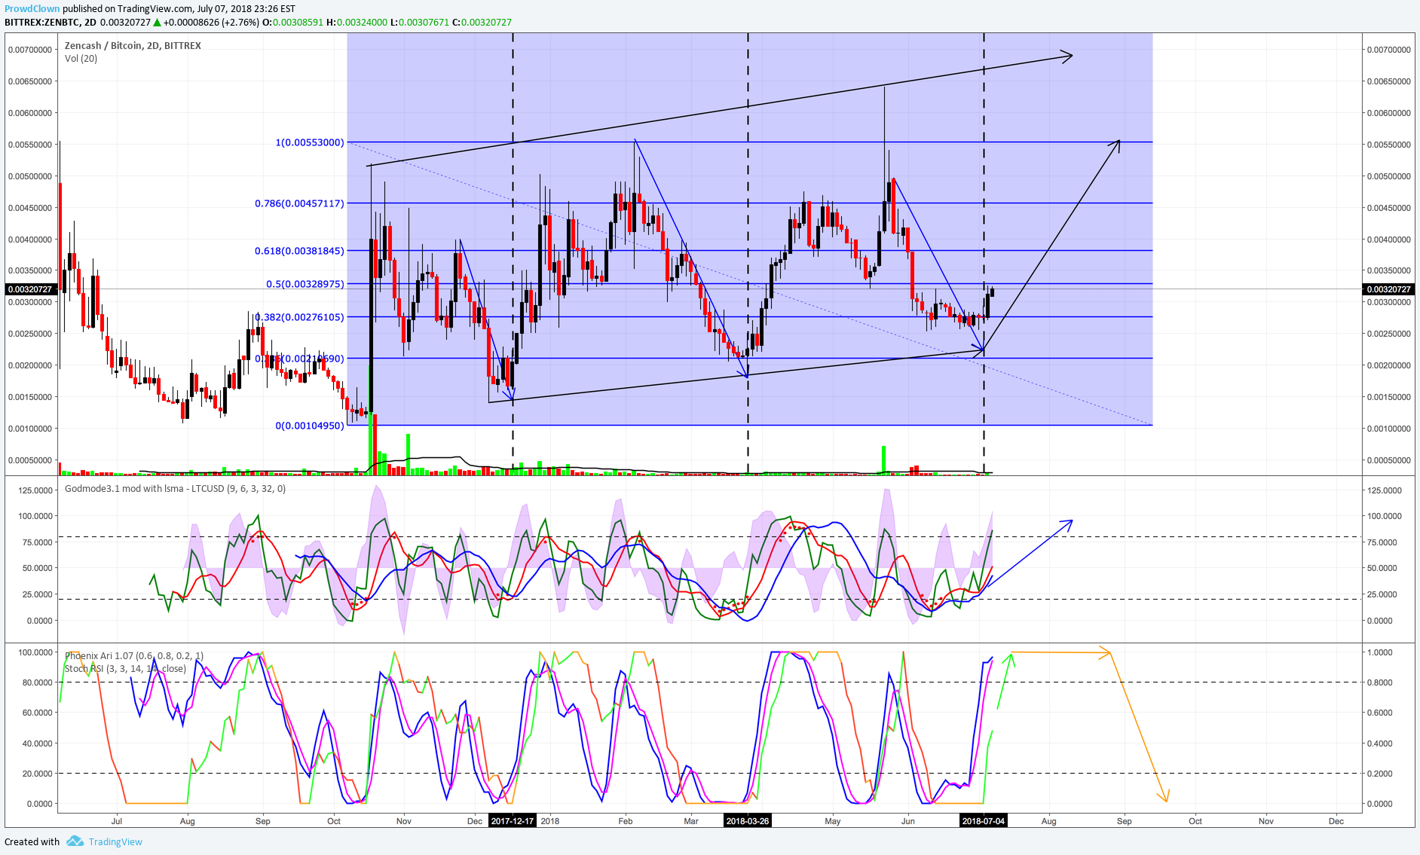Viewport: 1420px width, 855px height.
Task: Click the 2018-07-04 date marker
Action: coord(984,821)
